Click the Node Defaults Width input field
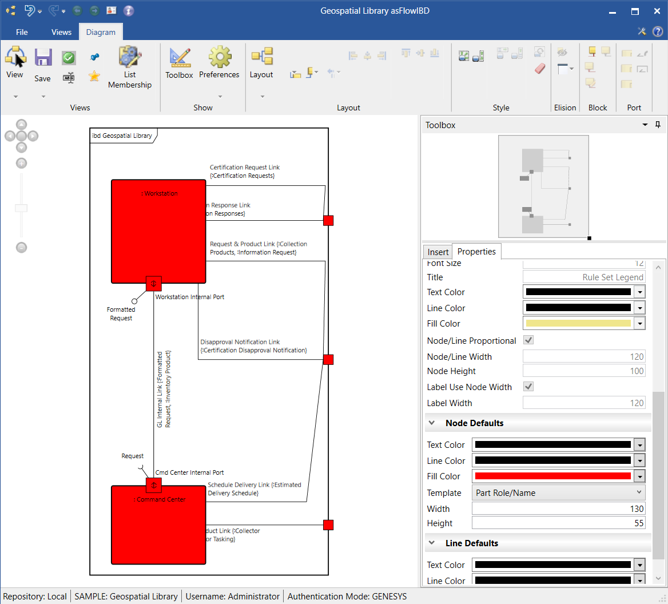This screenshot has width=668, height=604. pyautogui.click(x=558, y=508)
